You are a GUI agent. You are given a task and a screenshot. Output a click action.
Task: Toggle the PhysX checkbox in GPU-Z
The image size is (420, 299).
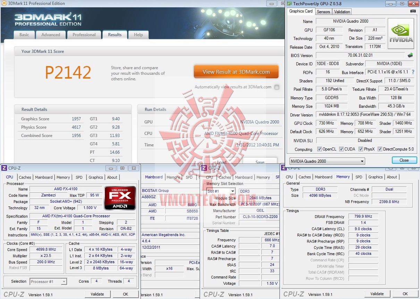(361, 149)
